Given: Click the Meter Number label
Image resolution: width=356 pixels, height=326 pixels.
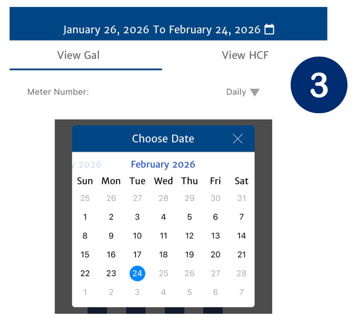Looking at the screenshot, I should tap(58, 92).
